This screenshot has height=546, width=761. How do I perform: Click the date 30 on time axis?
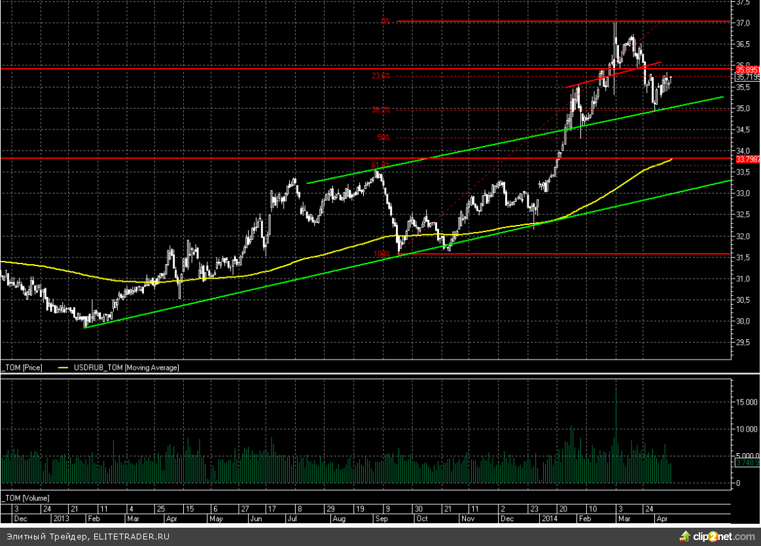point(418,509)
